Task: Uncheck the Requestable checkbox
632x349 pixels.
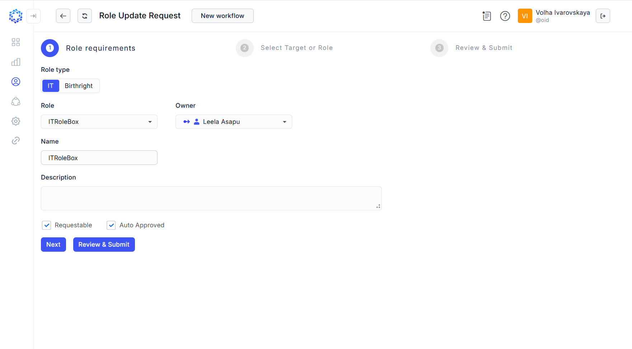Action: (x=46, y=225)
